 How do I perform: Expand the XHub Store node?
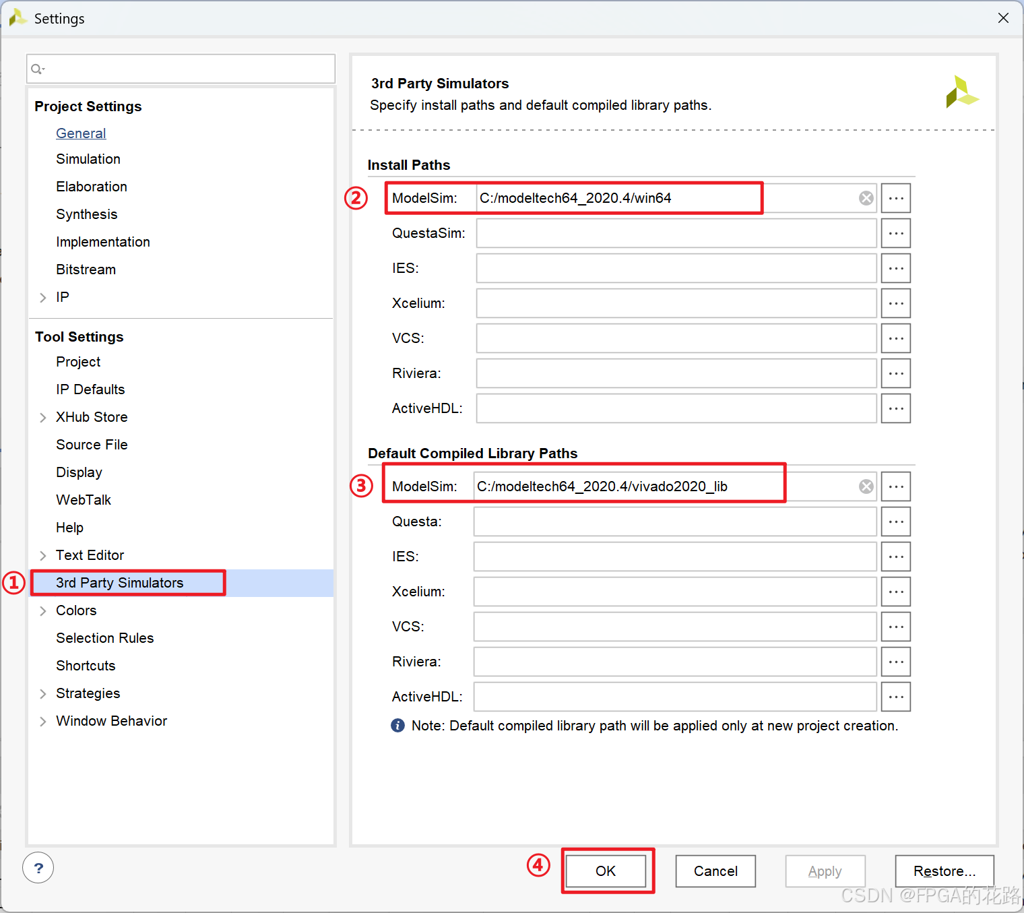(x=43, y=418)
